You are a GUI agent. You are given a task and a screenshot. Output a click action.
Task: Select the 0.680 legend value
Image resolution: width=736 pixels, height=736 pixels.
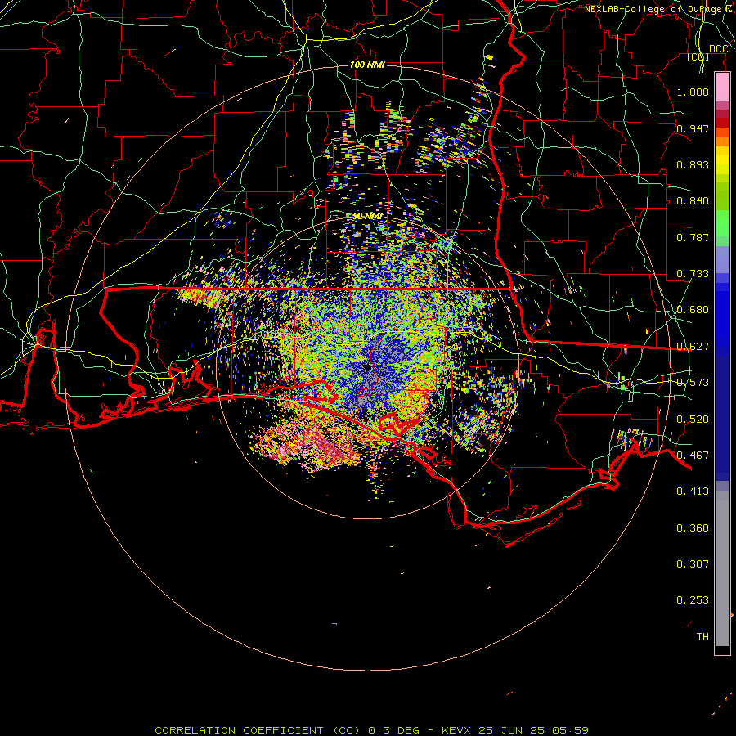coord(693,310)
